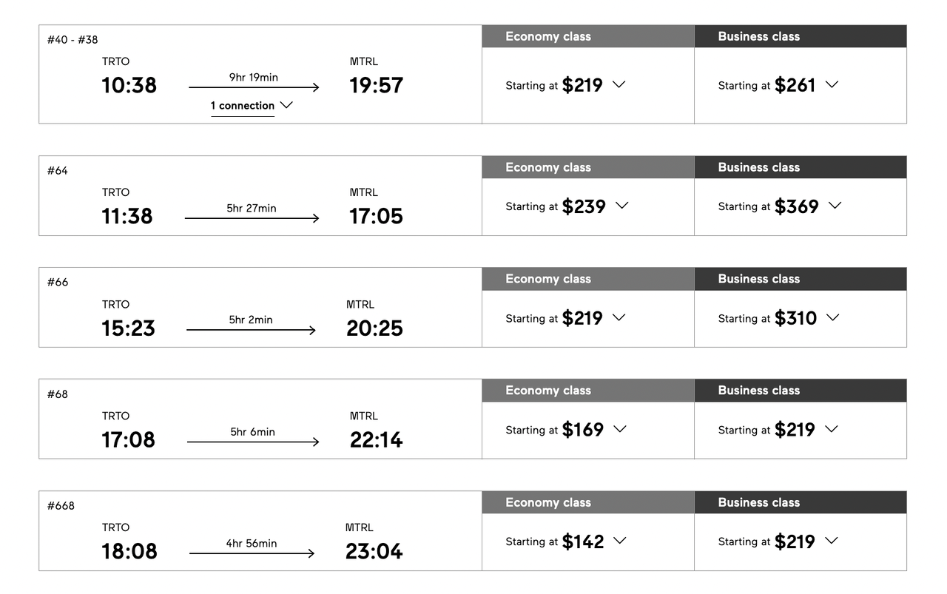Expand Business $369 fare options
947x594 pixels.
coord(835,206)
